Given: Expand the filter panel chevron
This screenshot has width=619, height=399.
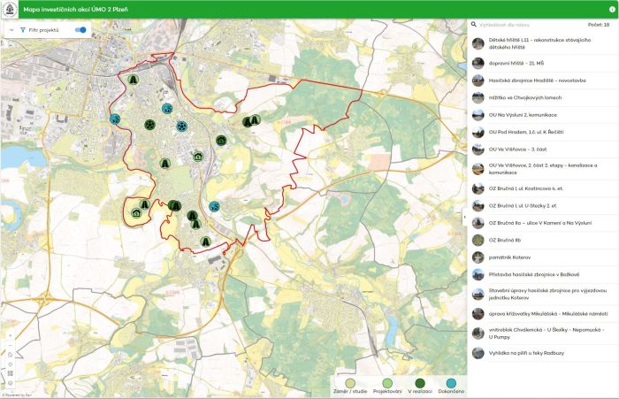Looking at the screenshot, I should click(10, 30).
